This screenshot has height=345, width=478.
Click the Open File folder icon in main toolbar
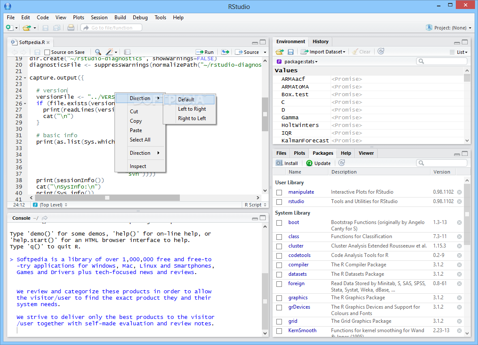coord(27,28)
